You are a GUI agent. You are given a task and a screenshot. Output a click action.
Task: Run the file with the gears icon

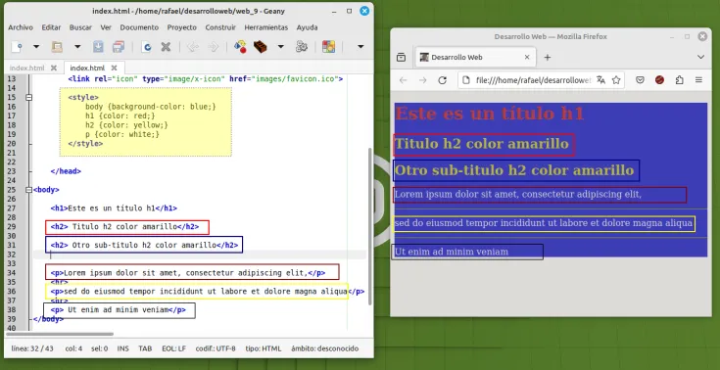coord(302,46)
